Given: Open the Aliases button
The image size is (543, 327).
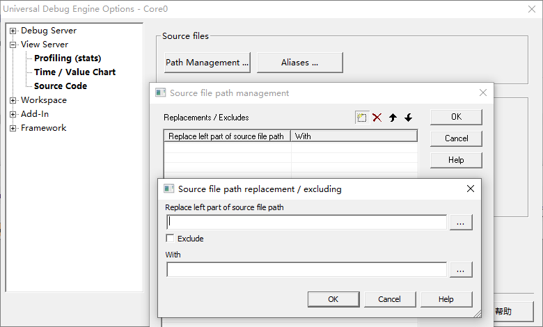Looking at the screenshot, I should (x=299, y=63).
